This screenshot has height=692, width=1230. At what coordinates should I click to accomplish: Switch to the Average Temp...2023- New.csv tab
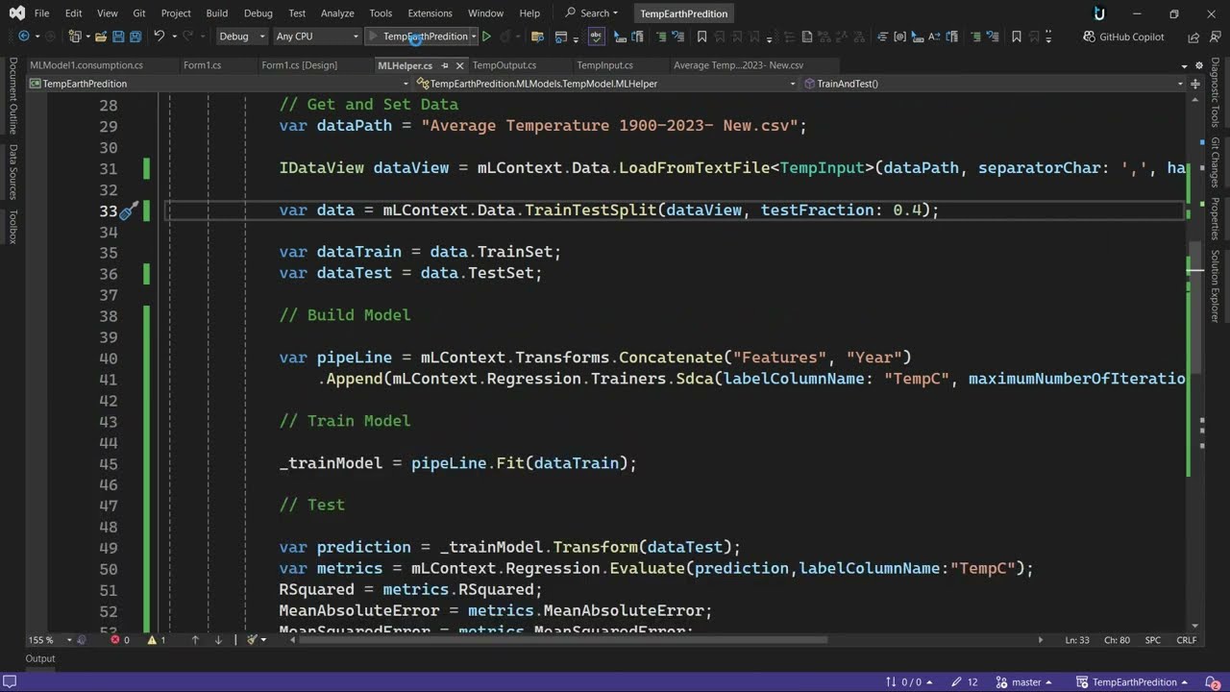click(x=738, y=65)
